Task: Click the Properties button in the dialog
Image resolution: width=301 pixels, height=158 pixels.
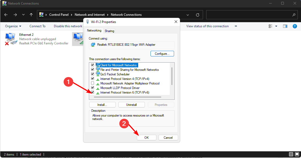Action: [x=161, y=105]
